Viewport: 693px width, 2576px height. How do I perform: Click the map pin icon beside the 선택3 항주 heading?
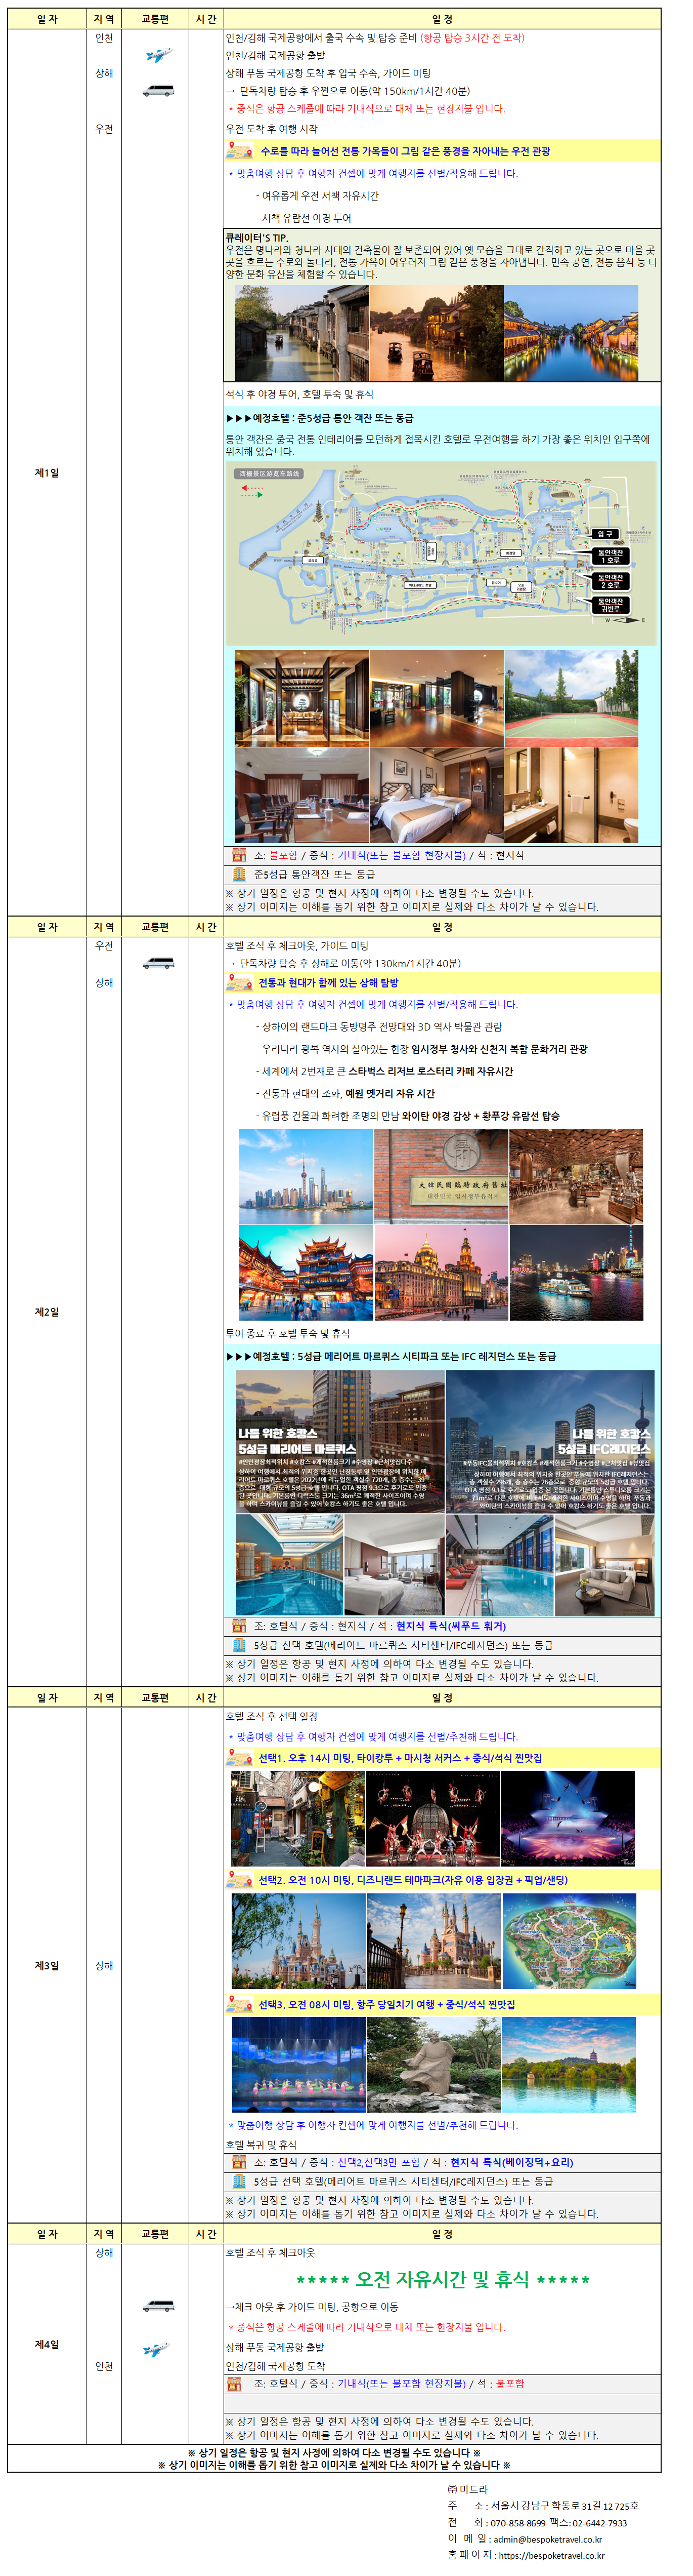tap(240, 2005)
